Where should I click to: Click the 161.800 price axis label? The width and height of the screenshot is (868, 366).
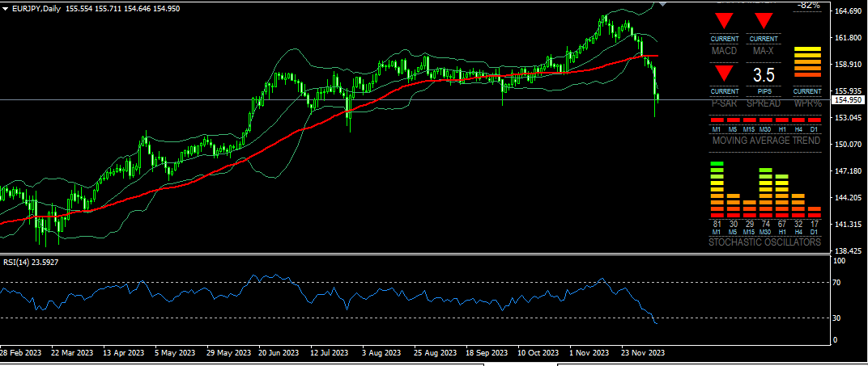(x=848, y=37)
